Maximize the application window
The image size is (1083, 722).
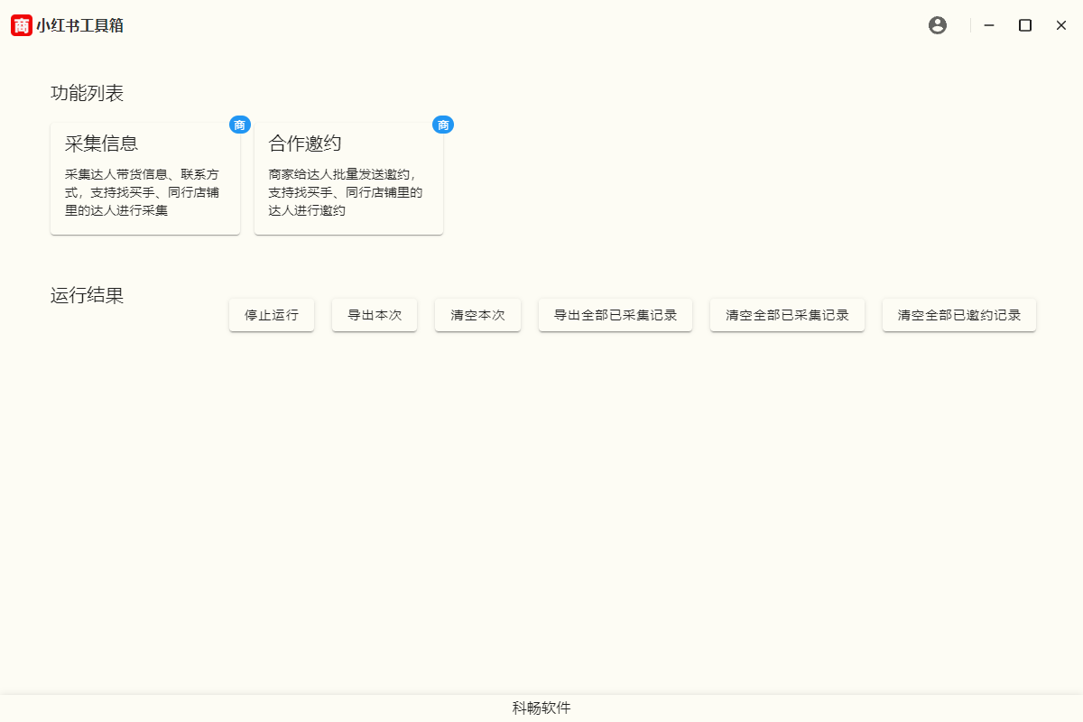1025,25
